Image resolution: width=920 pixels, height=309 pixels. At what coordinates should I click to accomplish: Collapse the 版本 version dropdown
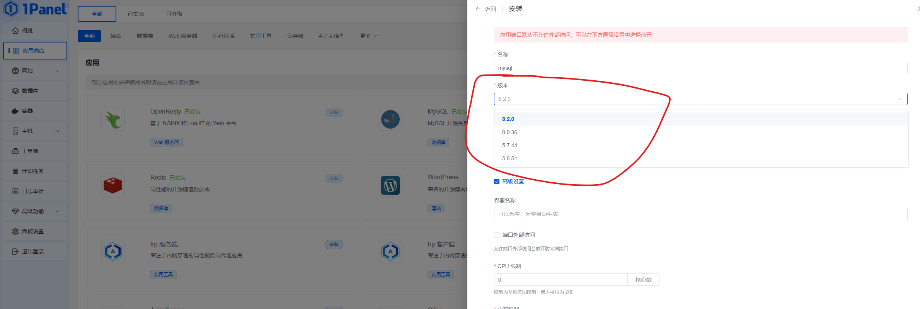(900, 99)
